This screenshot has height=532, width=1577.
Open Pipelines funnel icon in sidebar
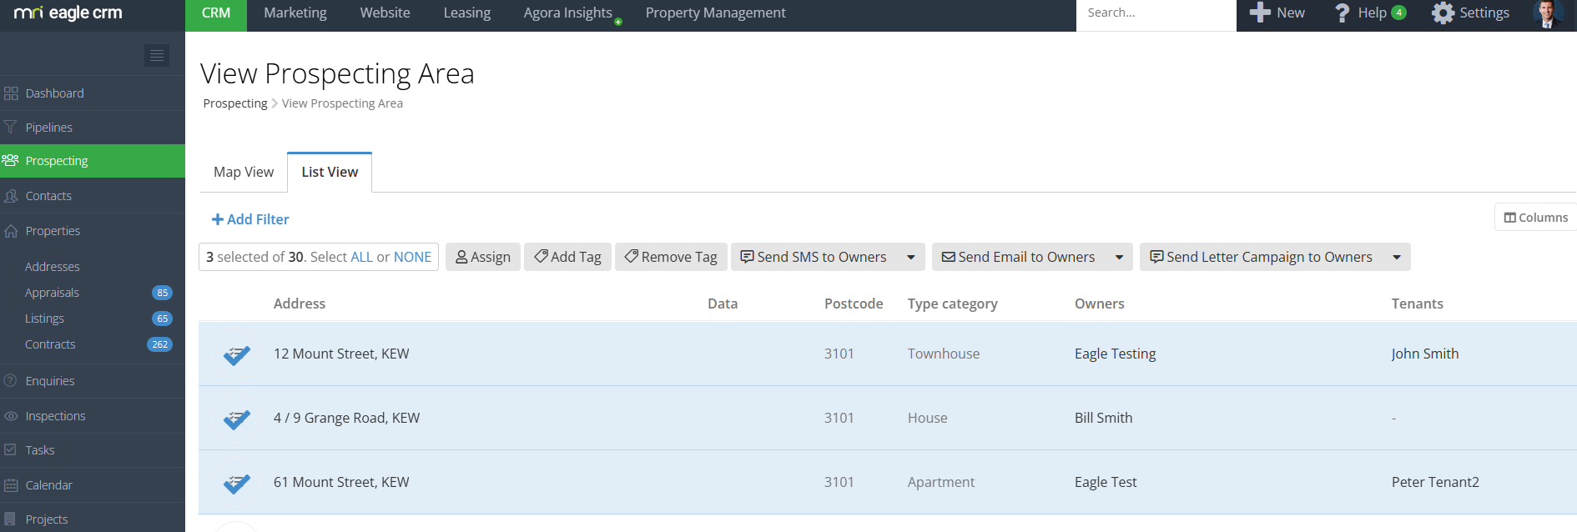point(11,128)
